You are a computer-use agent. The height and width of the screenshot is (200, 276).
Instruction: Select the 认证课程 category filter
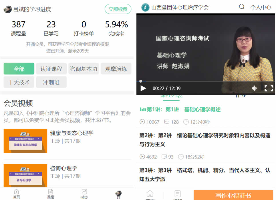tap(51, 69)
